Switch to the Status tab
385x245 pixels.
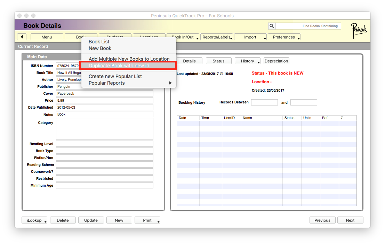point(218,61)
